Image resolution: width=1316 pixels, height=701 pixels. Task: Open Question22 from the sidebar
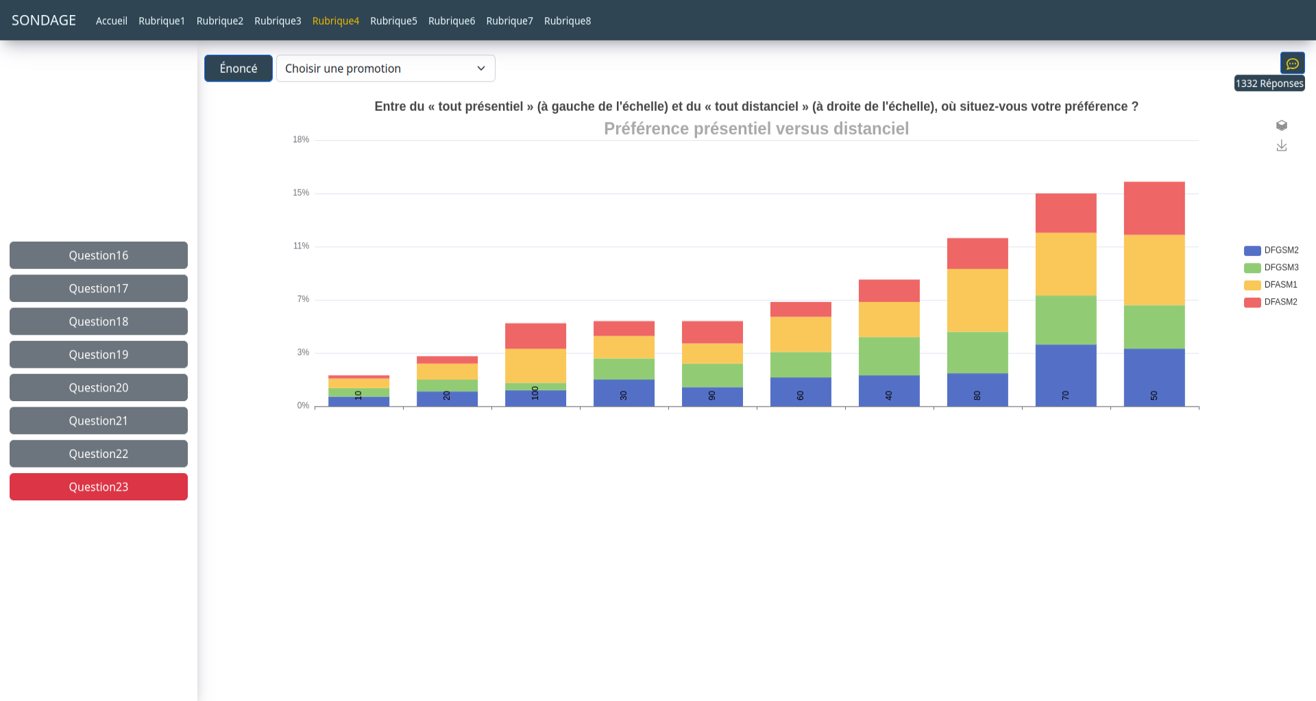click(99, 454)
